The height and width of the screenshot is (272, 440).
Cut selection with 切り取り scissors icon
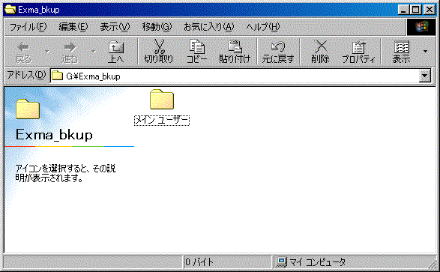(159, 52)
